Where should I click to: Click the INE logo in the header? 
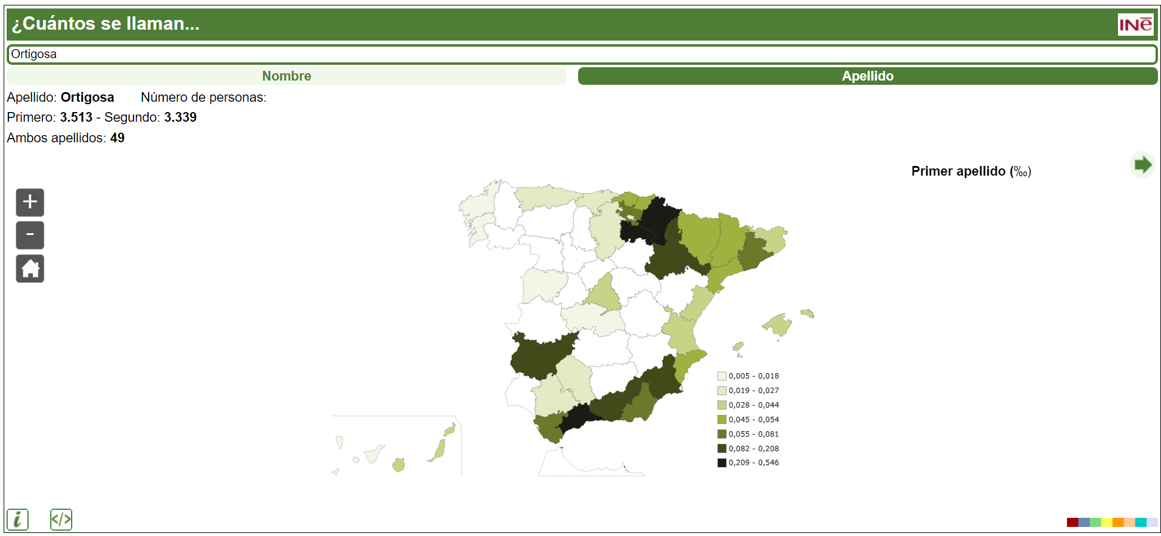[x=1135, y=24]
